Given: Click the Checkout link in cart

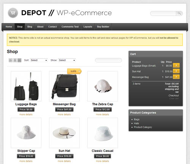Looking at the screenshot, I should click(174, 95).
